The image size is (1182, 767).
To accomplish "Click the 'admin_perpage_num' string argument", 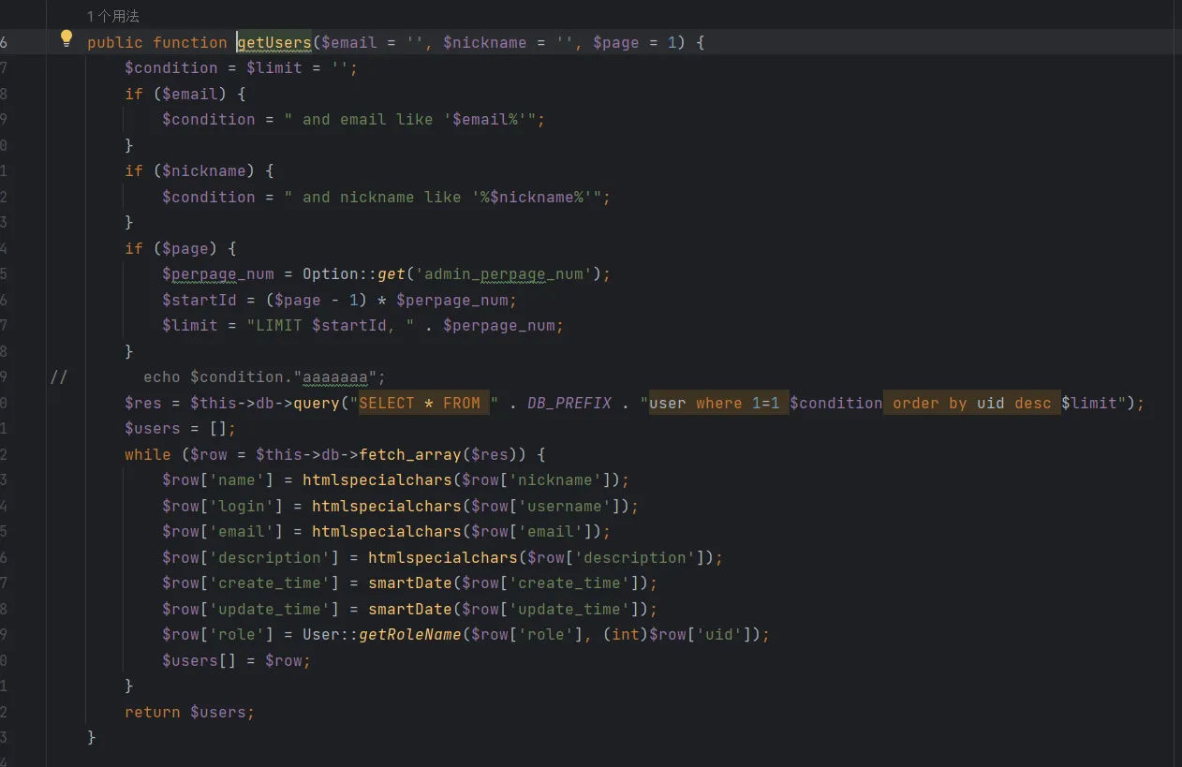I will (508, 274).
